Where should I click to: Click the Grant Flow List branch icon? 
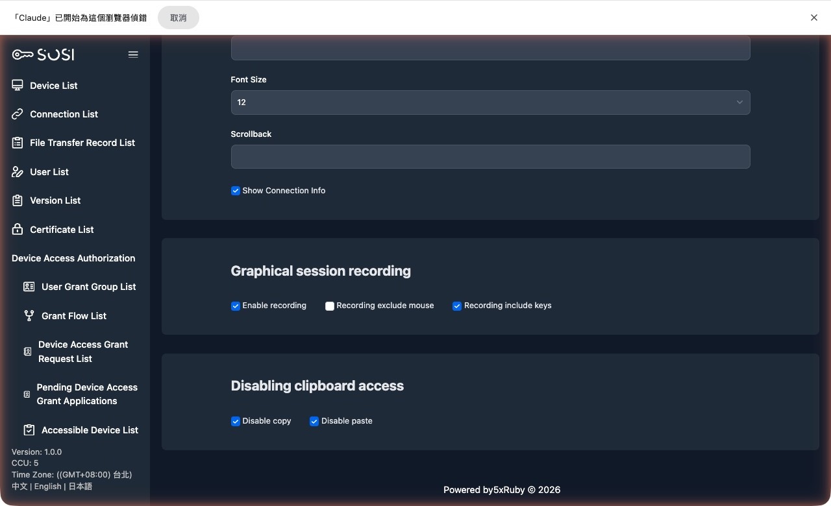click(28, 315)
